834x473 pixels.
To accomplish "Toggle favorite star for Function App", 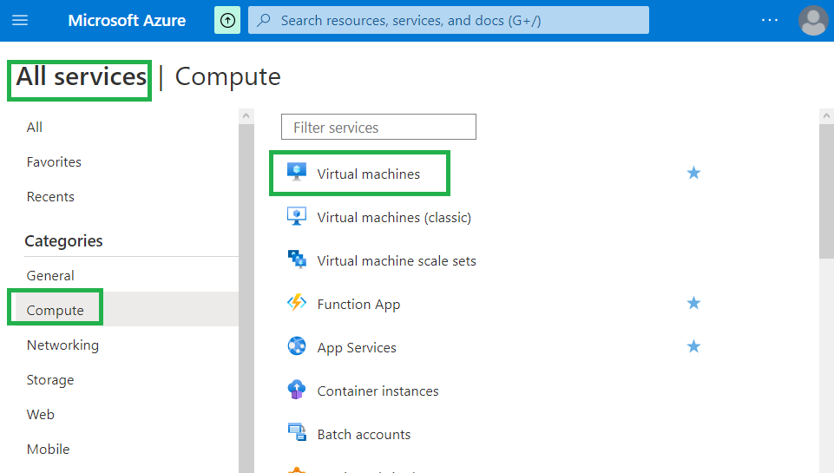I will (x=693, y=303).
